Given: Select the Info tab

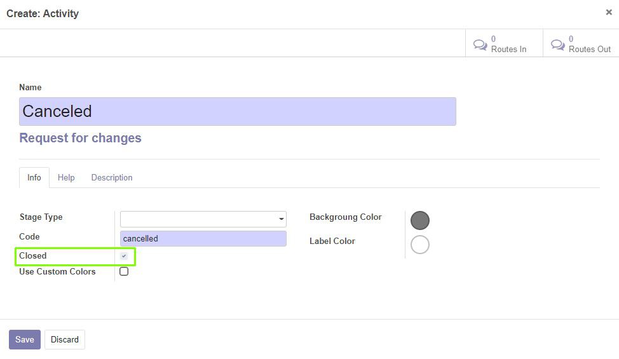Looking at the screenshot, I should pos(34,177).
